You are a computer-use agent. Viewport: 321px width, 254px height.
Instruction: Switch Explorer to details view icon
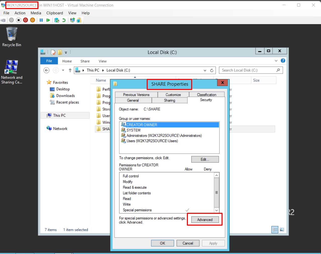[x=275, y=230]
